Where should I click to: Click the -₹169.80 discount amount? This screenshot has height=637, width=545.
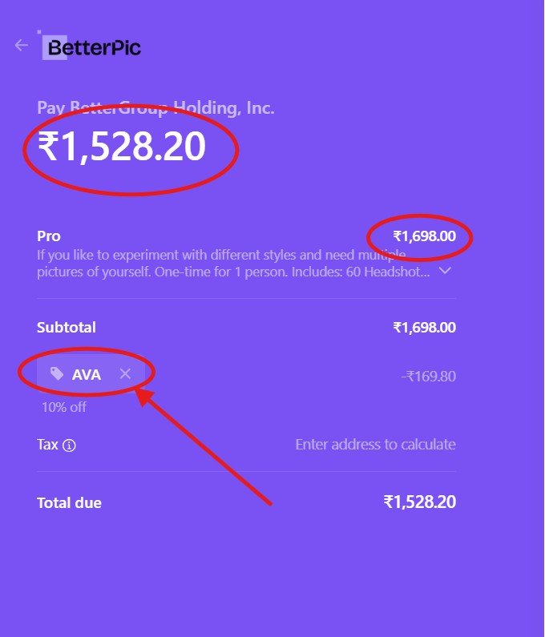428,376
